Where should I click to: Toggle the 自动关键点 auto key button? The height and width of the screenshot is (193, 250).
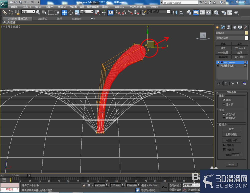click(175, 185)
